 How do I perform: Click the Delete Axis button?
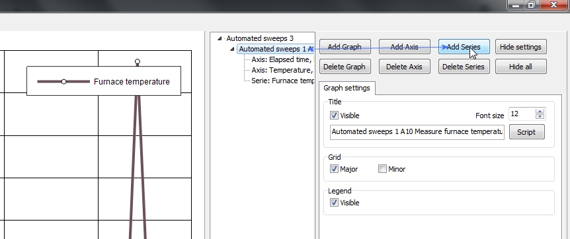point(404,67)
